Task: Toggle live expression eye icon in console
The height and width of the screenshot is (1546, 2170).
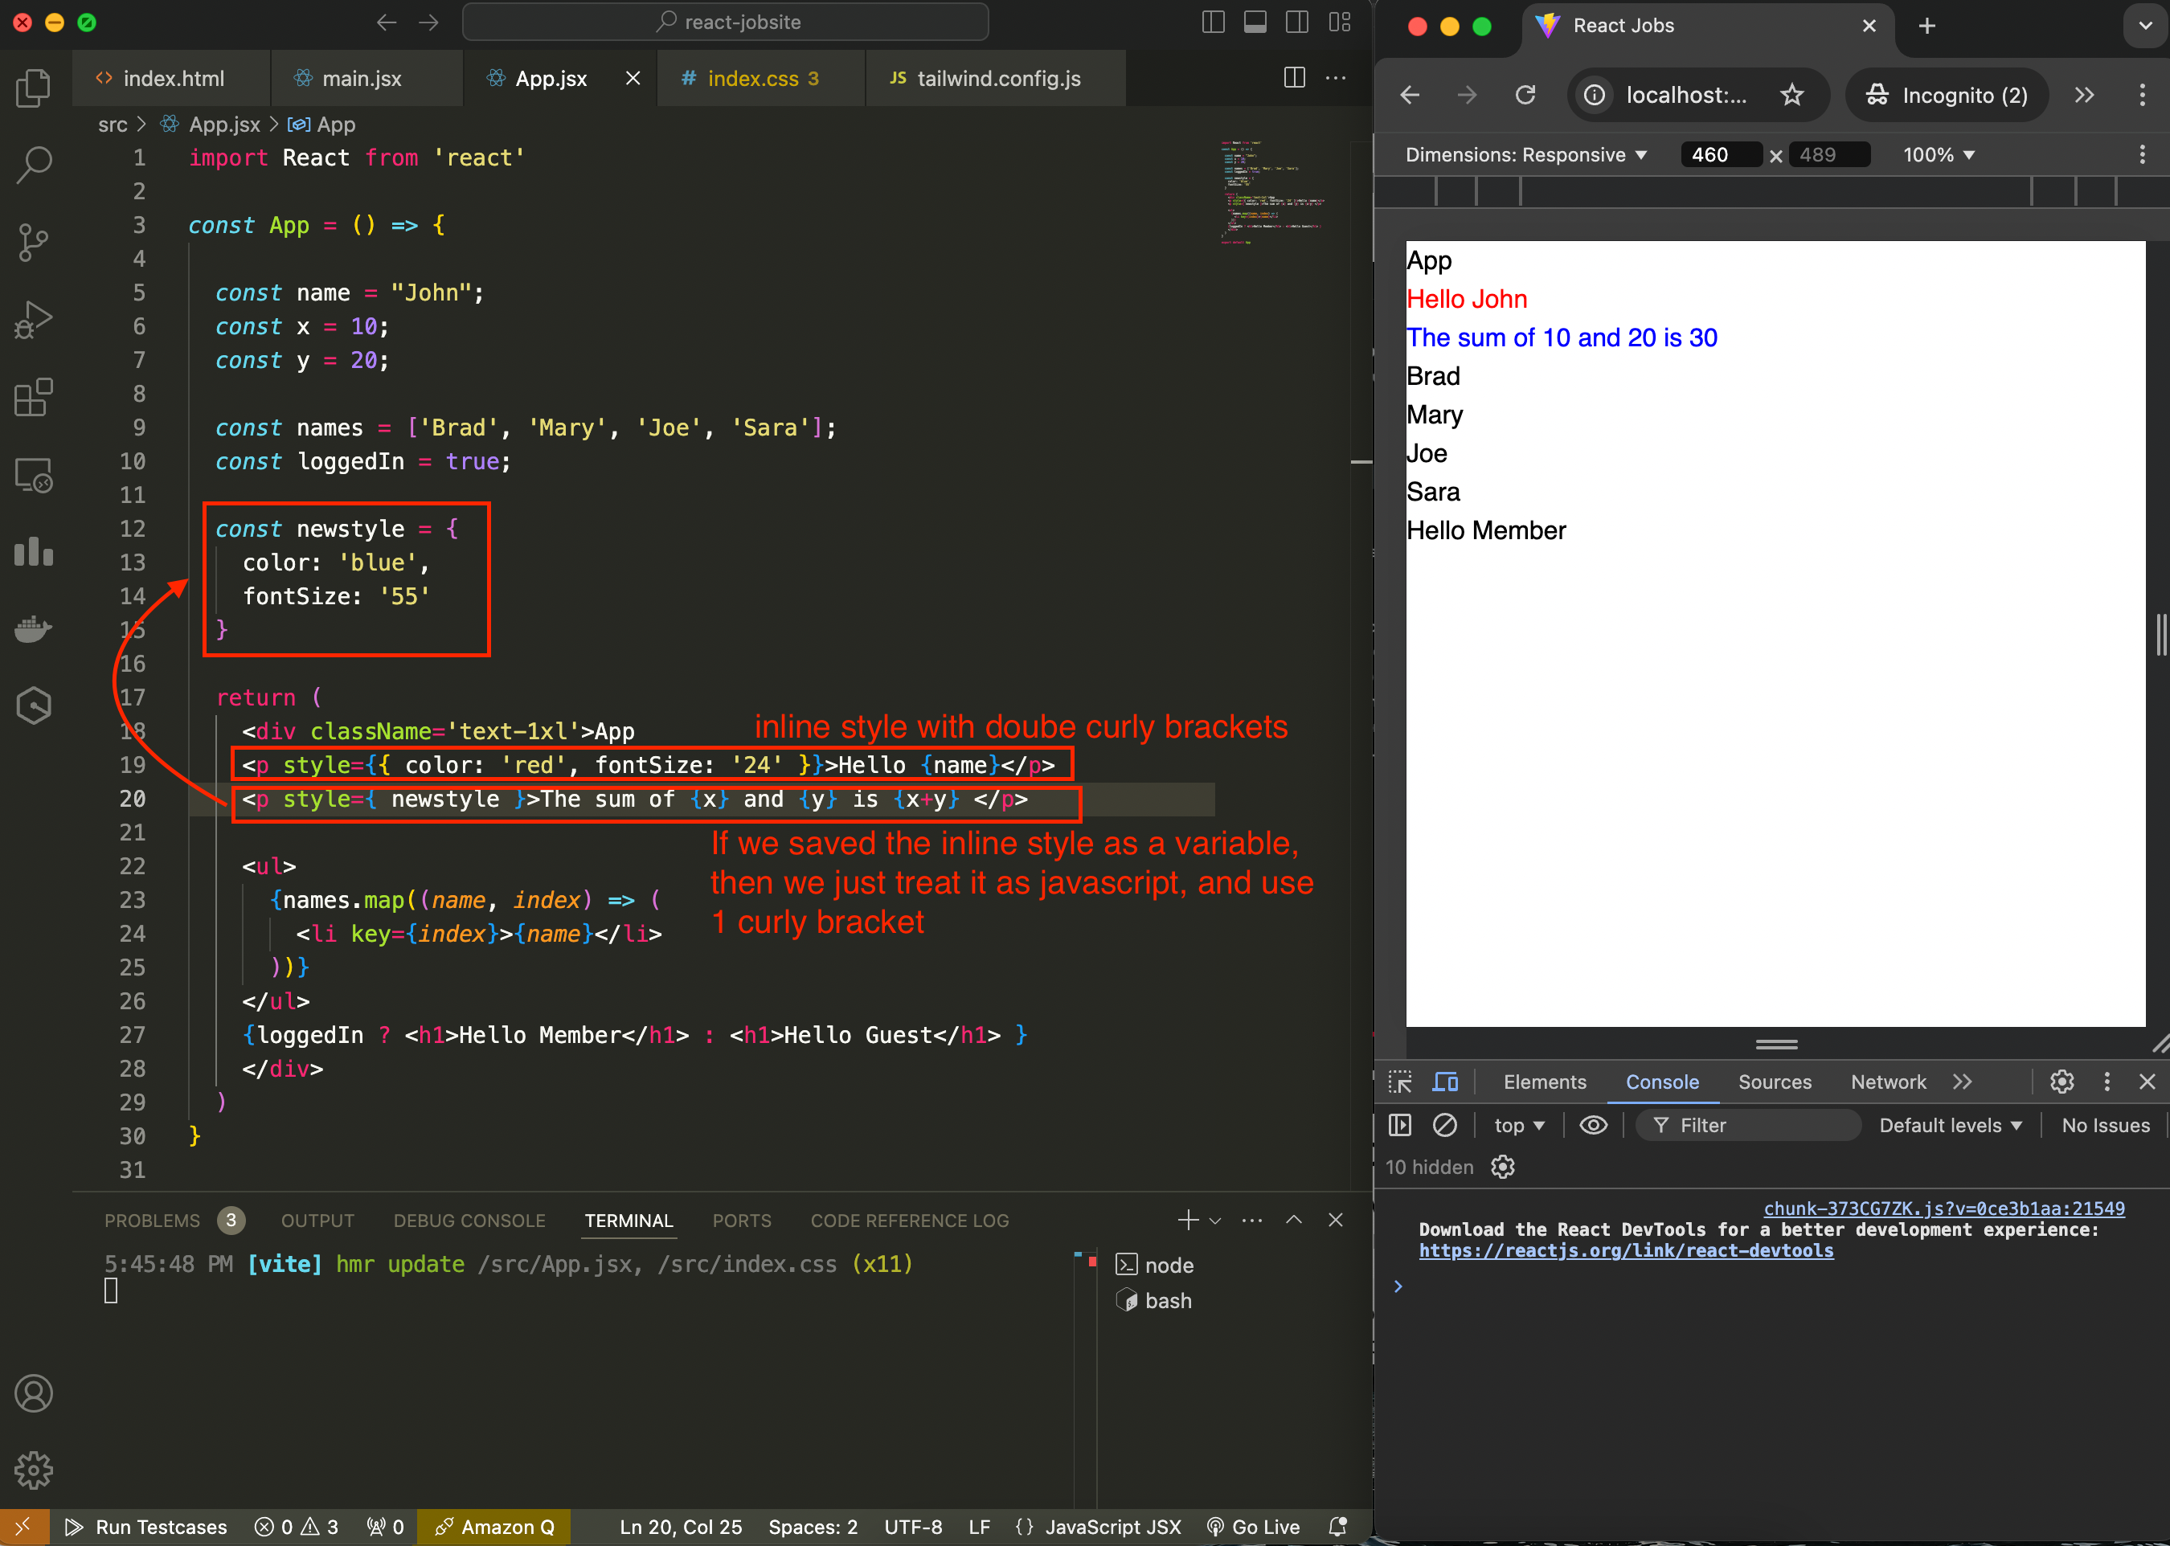Action: 1593,1125
